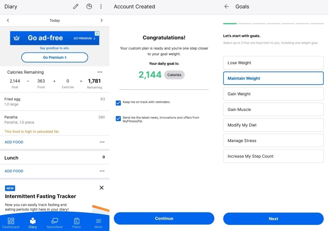The height and width of the screenshot is (231, 331).
Task: Open the Newsfeed icon
Action: (x=54, y=221)
